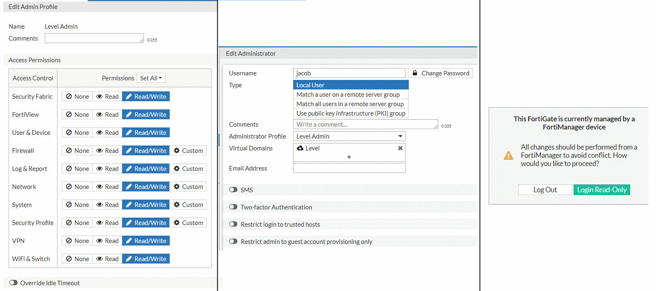Screen dimensions: 656x291
Task: Set User & Device permission to None
Action: pyautogui.click(x=77, y=132)
